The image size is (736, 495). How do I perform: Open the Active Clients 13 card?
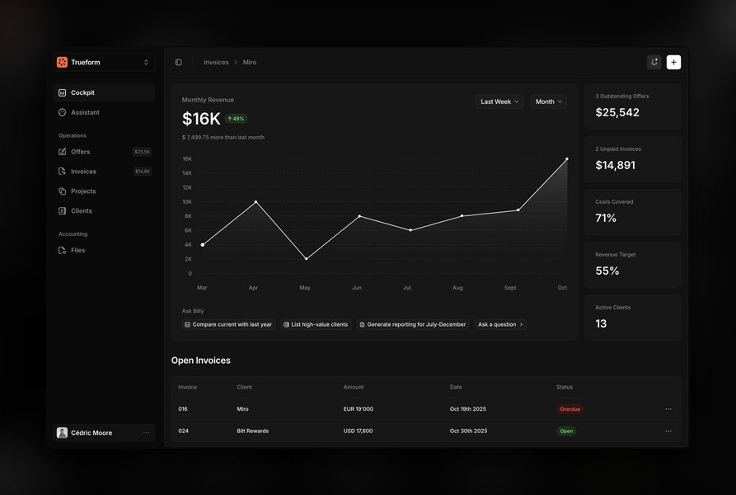pyautogui.click(x=633, y=318)
